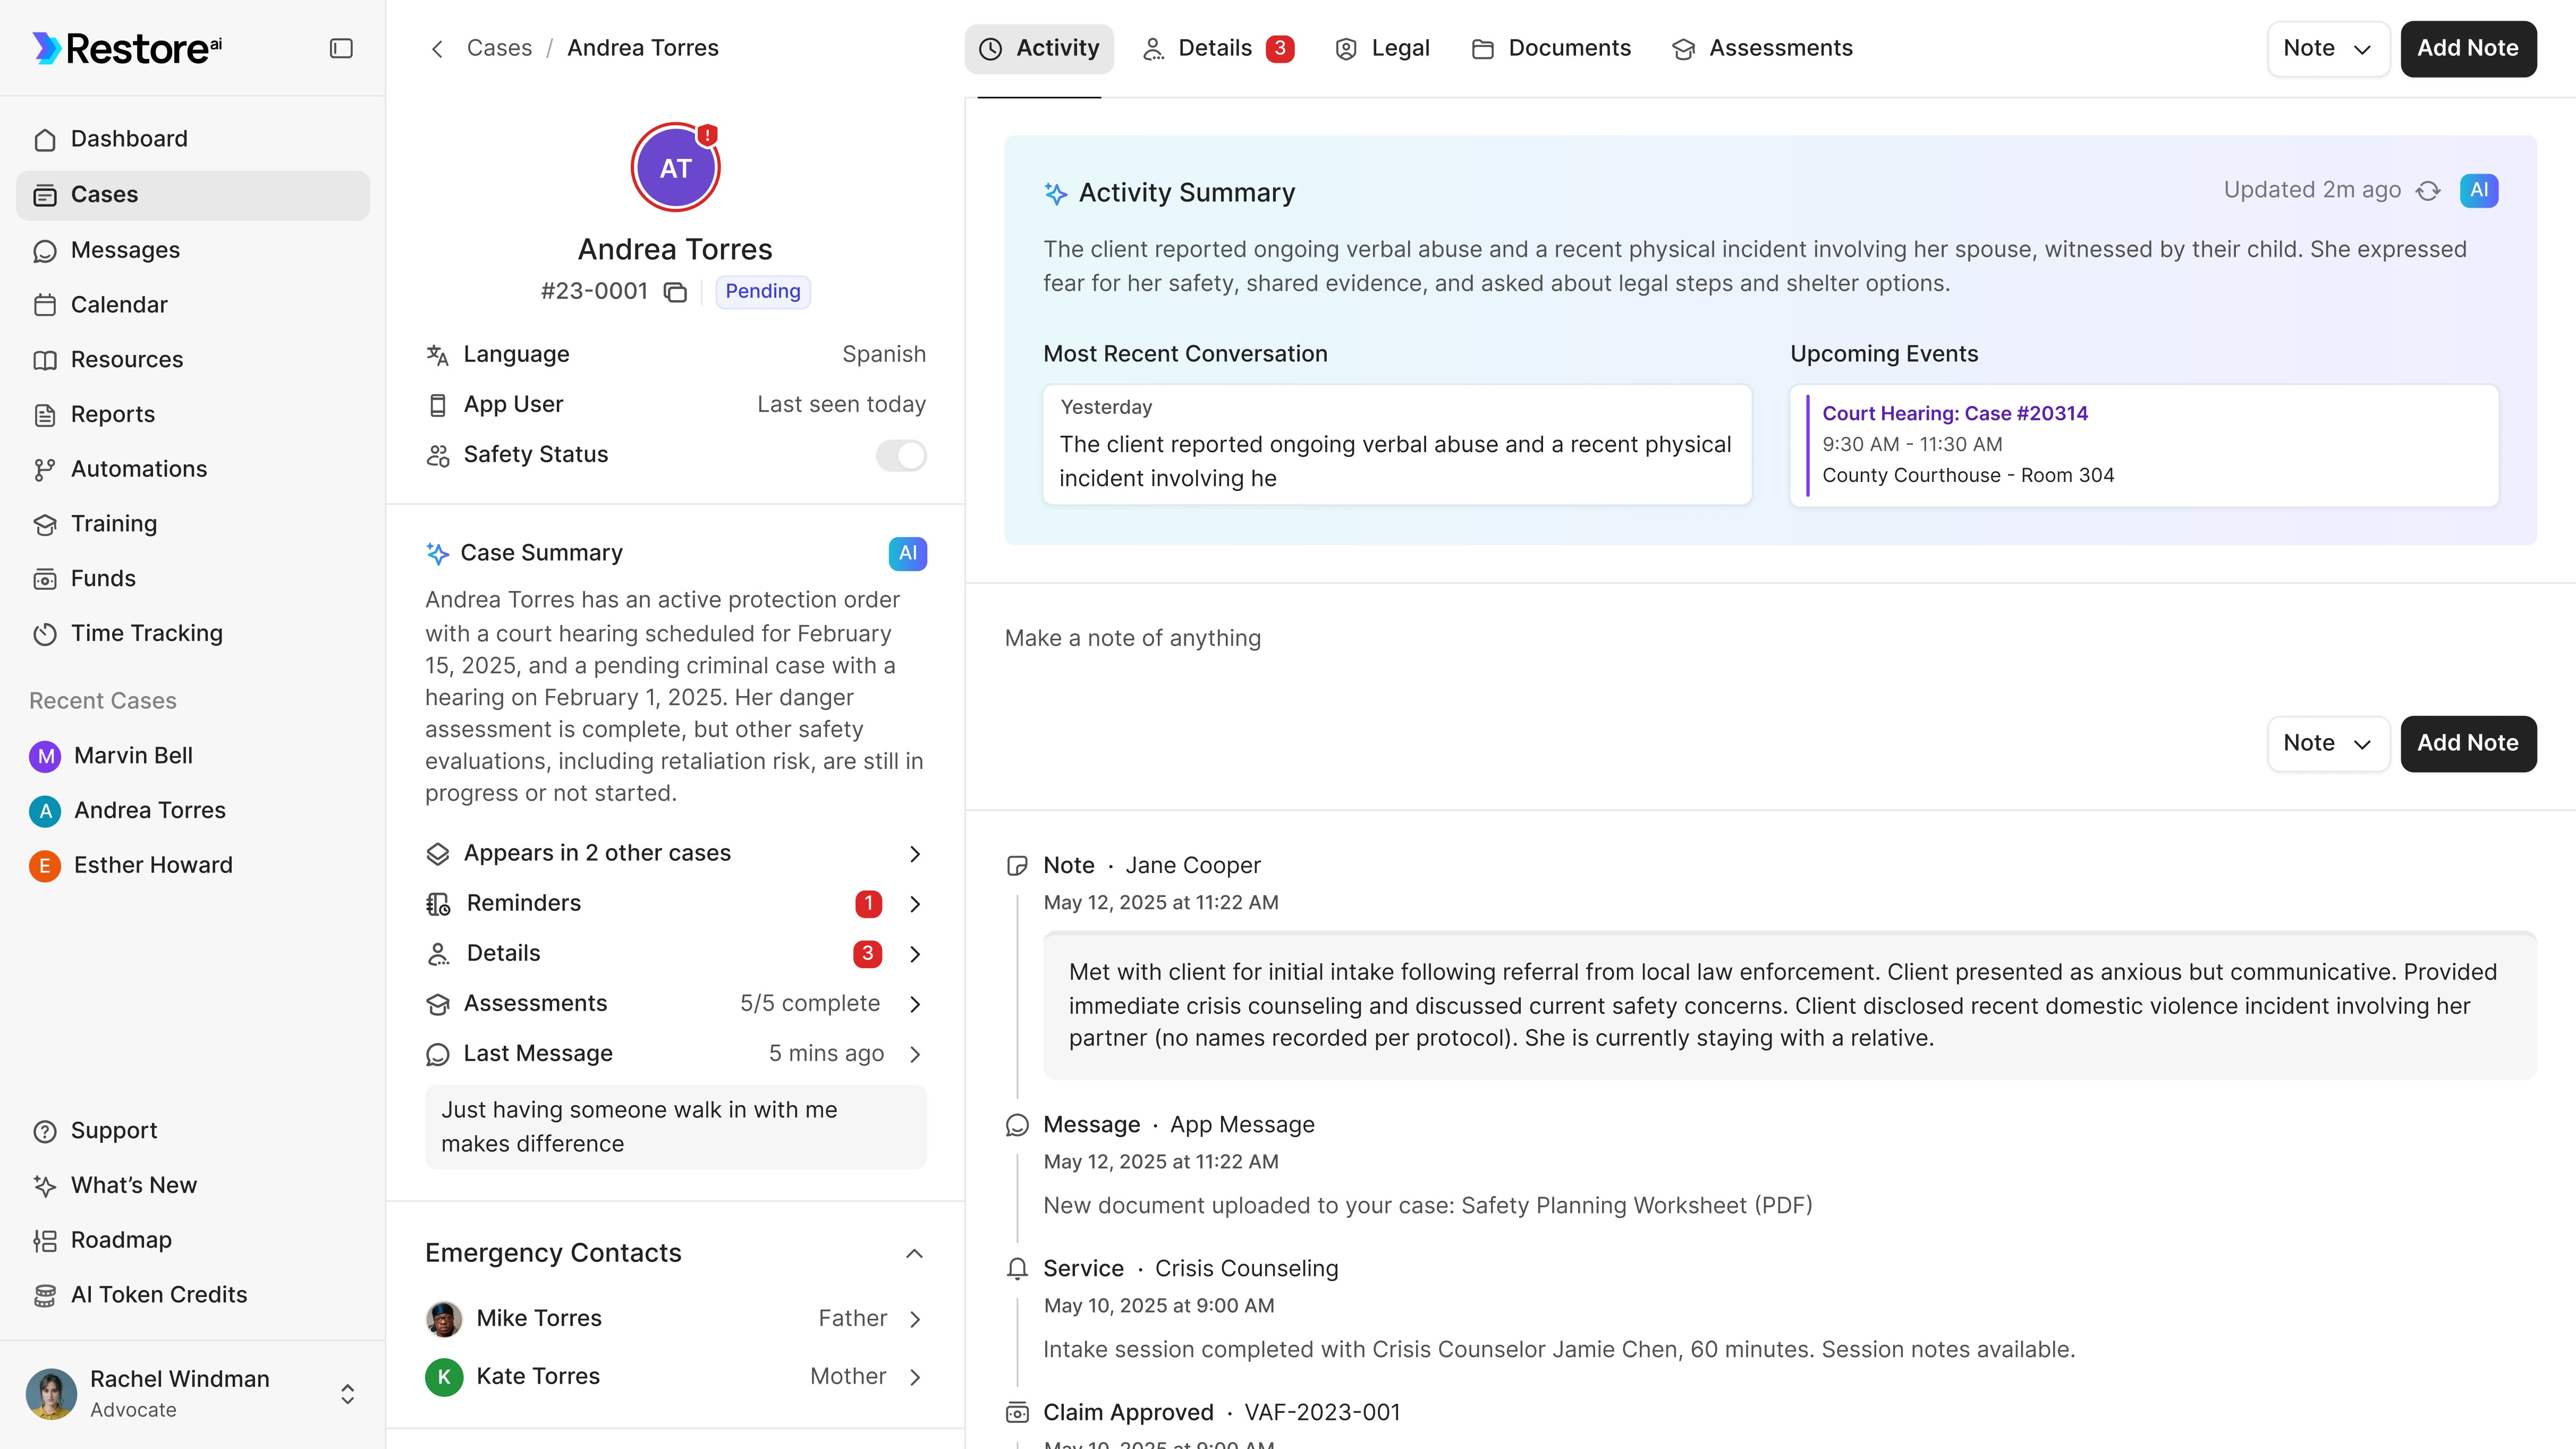Viewport: 2576px width, 1449px height.
Task: Click AI badge in Case Summary
Action: pos(907,553)
